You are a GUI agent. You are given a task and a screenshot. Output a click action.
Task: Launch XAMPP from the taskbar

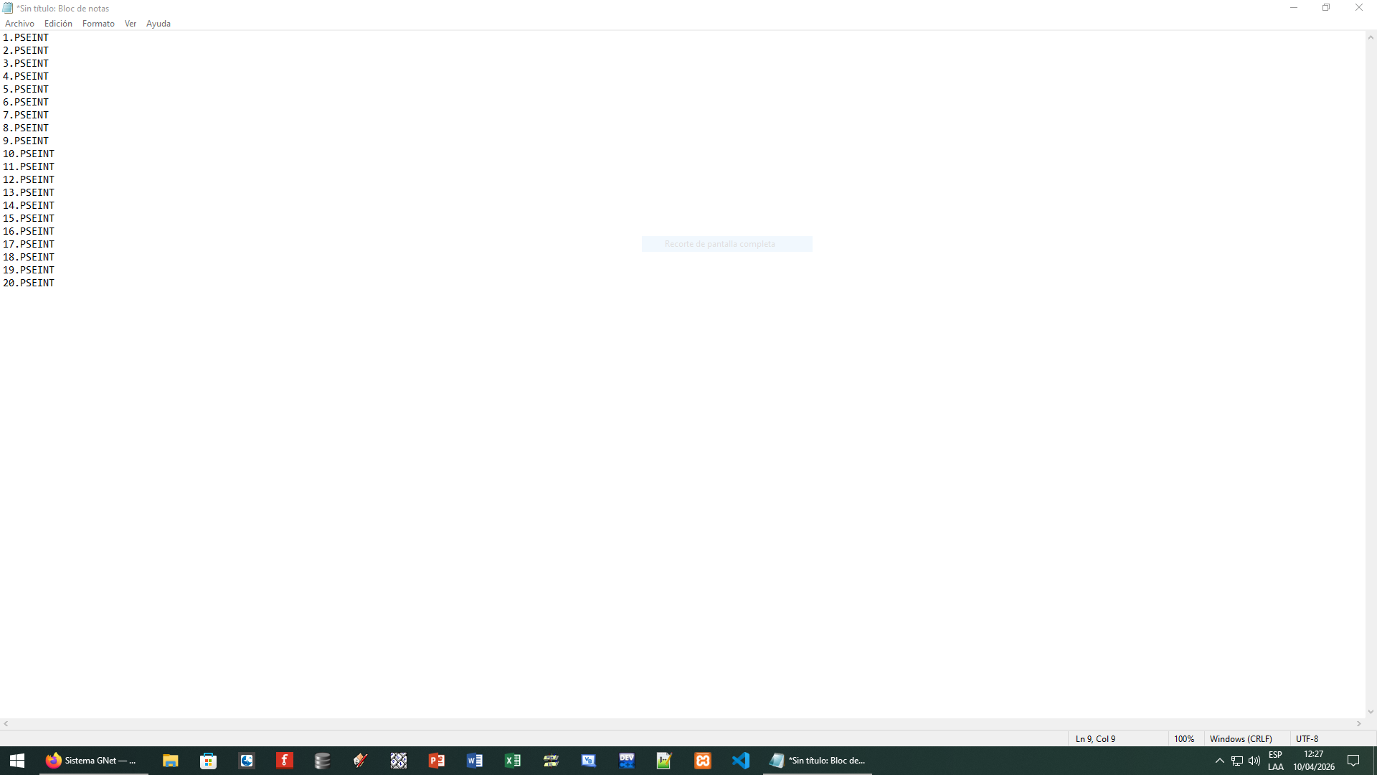(702, 761)
